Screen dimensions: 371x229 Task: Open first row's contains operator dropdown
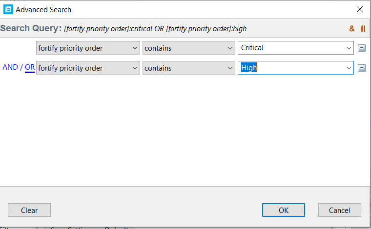(x=189, y=48)
